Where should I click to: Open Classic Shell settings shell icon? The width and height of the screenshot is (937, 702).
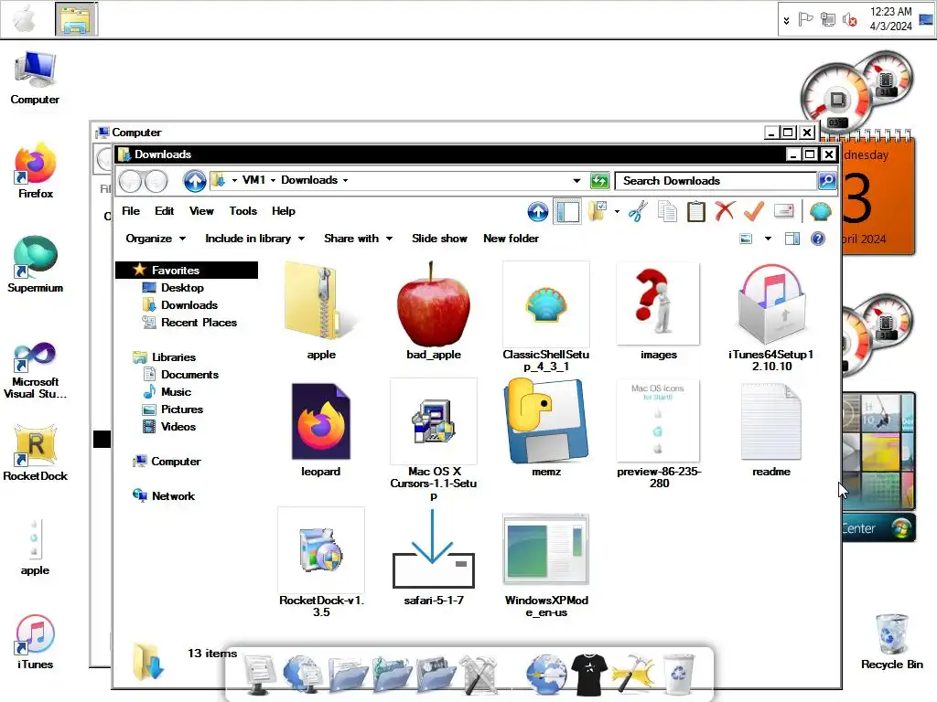click(821, 211)
